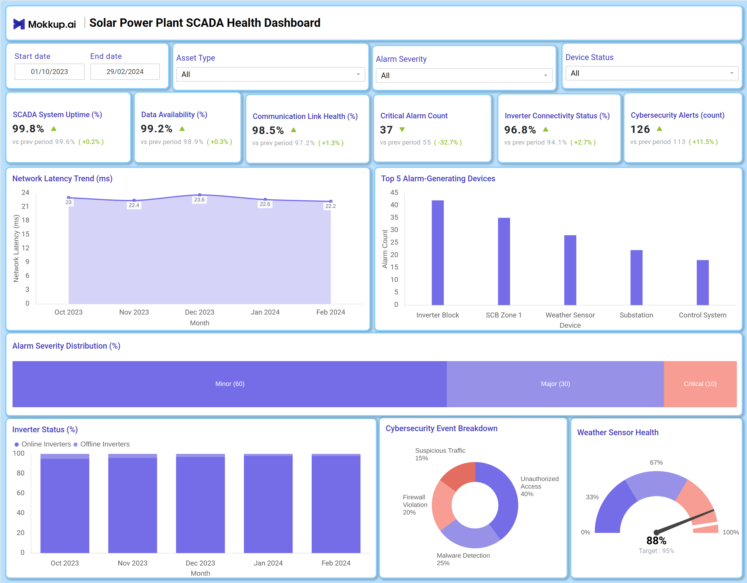Open the Alarm Severity dropdown
The image size is (747, 583).
coord(464,75)
